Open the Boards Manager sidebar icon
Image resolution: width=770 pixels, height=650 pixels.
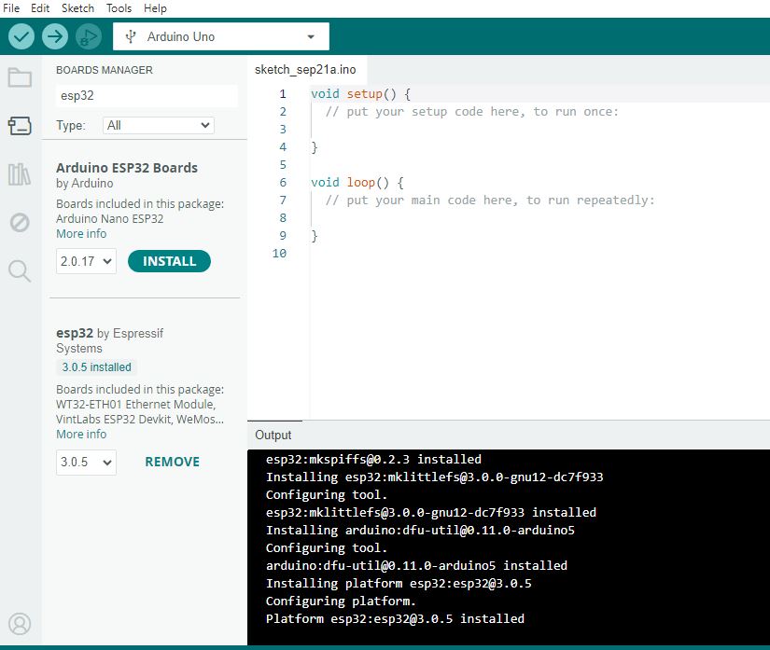point(21,126)
